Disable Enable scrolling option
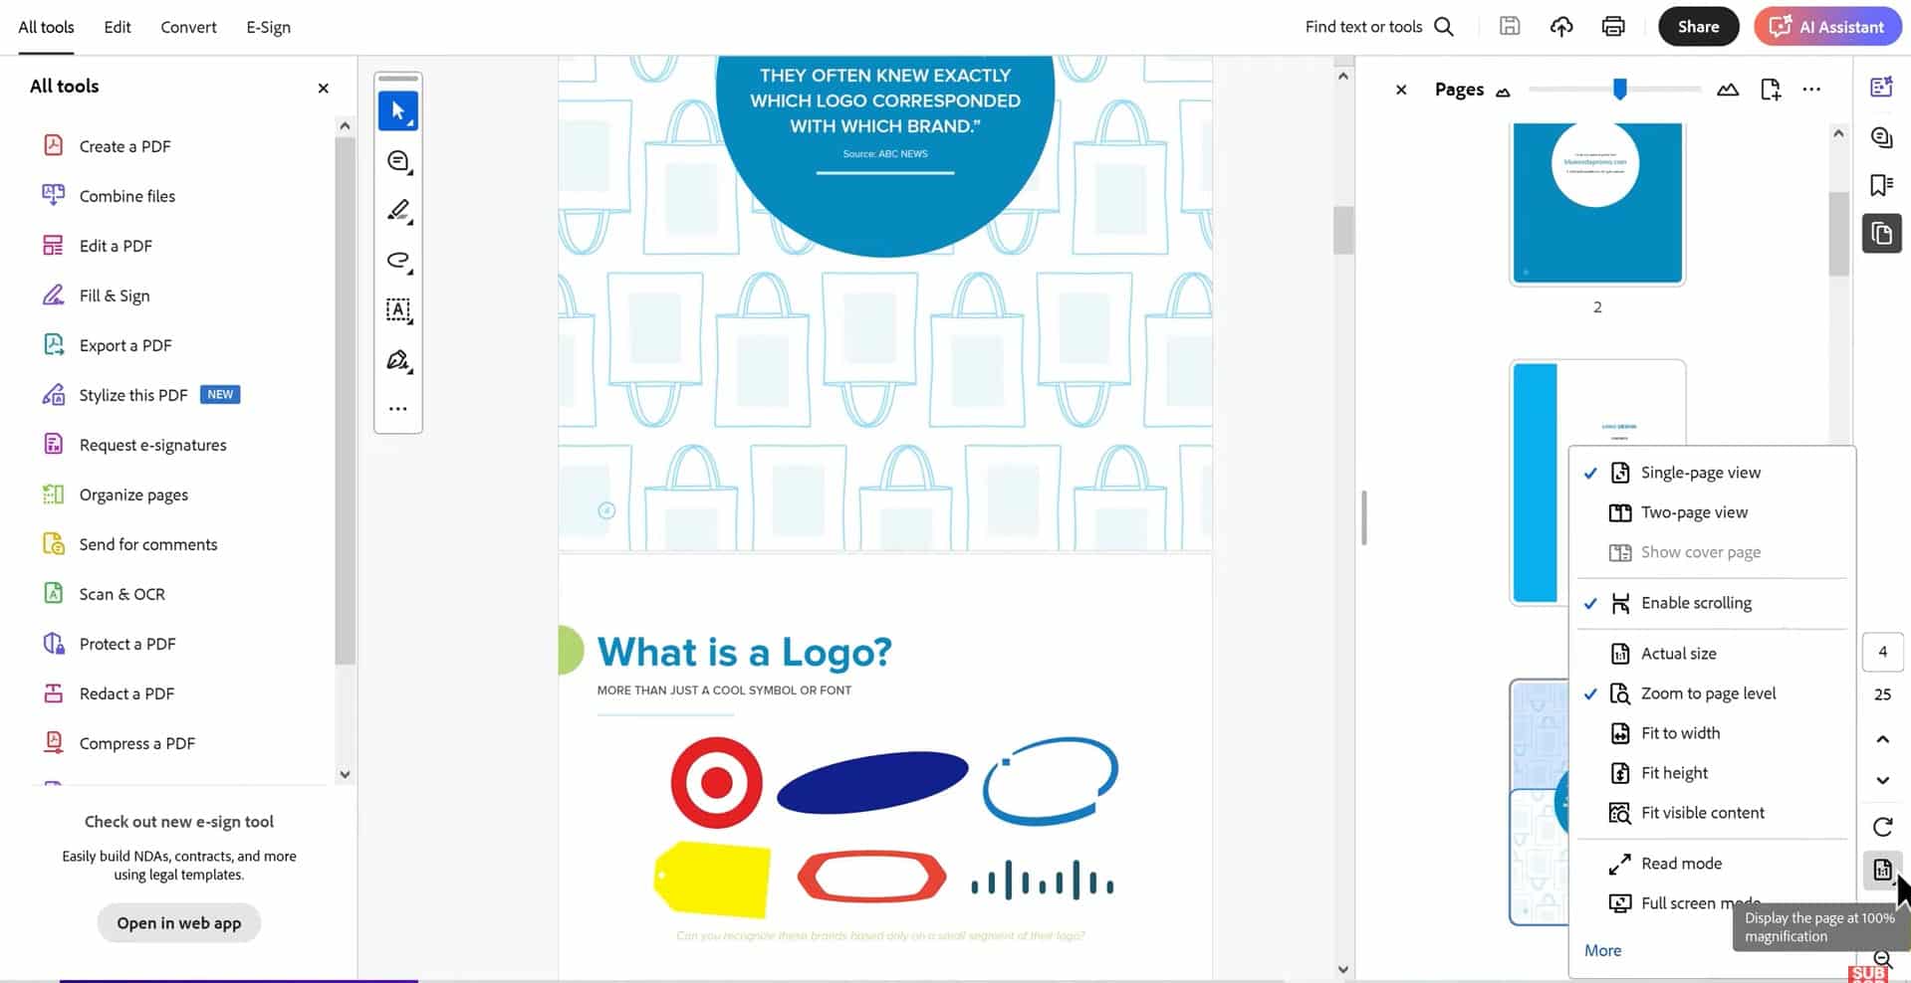The width and height of the screenshot is (1911, 983). [x=1695, y=602]
